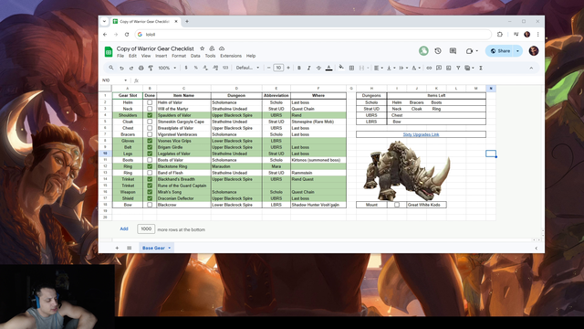Click the Share button

[x=500, y=51]
